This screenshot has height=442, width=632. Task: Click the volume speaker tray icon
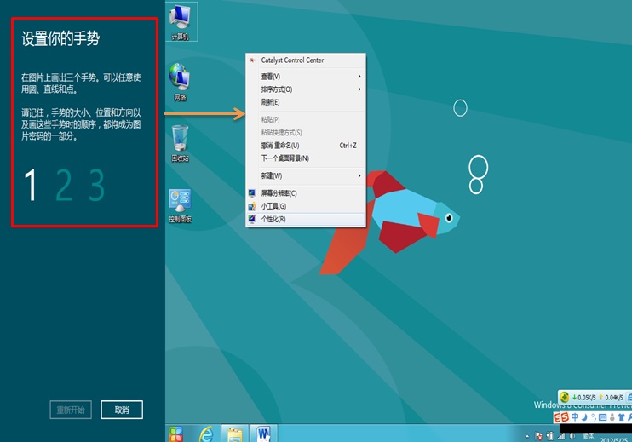point(572,436)
